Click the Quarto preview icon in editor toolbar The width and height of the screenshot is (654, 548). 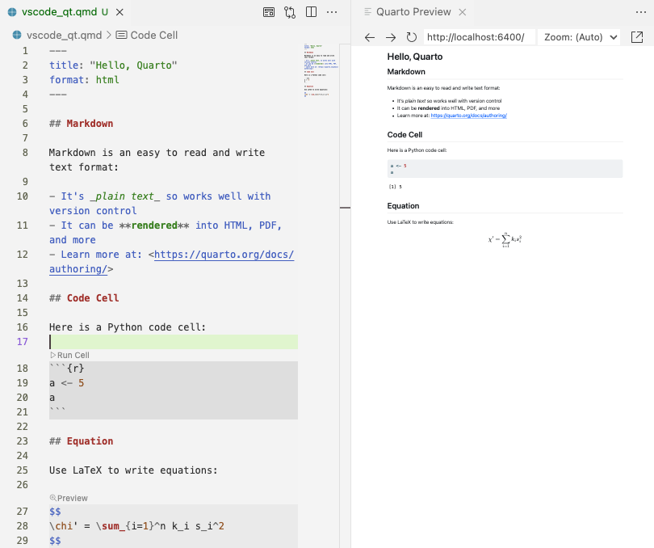[269, 12]
